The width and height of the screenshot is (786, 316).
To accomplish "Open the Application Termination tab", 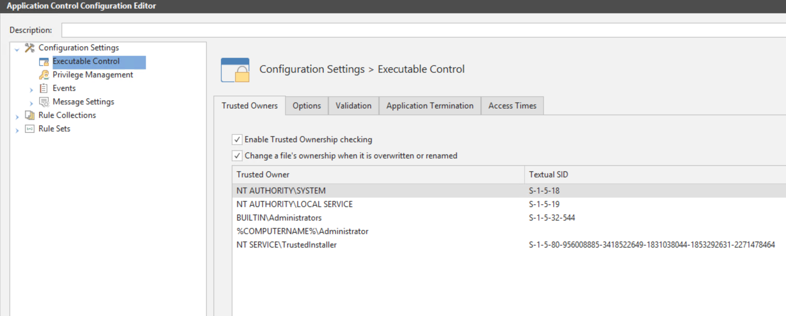I will [430, 106].
